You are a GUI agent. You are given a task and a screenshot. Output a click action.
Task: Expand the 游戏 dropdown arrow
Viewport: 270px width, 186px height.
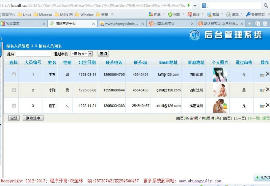(x=242, y=14)
